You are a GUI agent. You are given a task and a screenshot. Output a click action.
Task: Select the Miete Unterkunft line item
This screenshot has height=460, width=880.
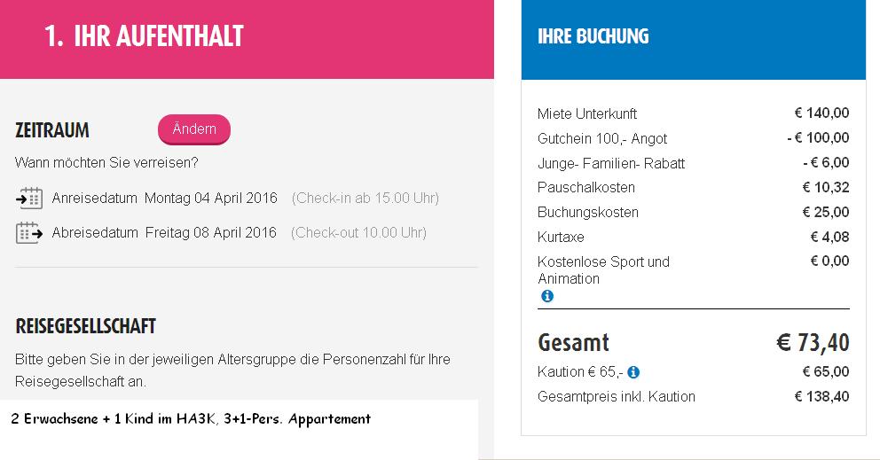tap(587, 113)
